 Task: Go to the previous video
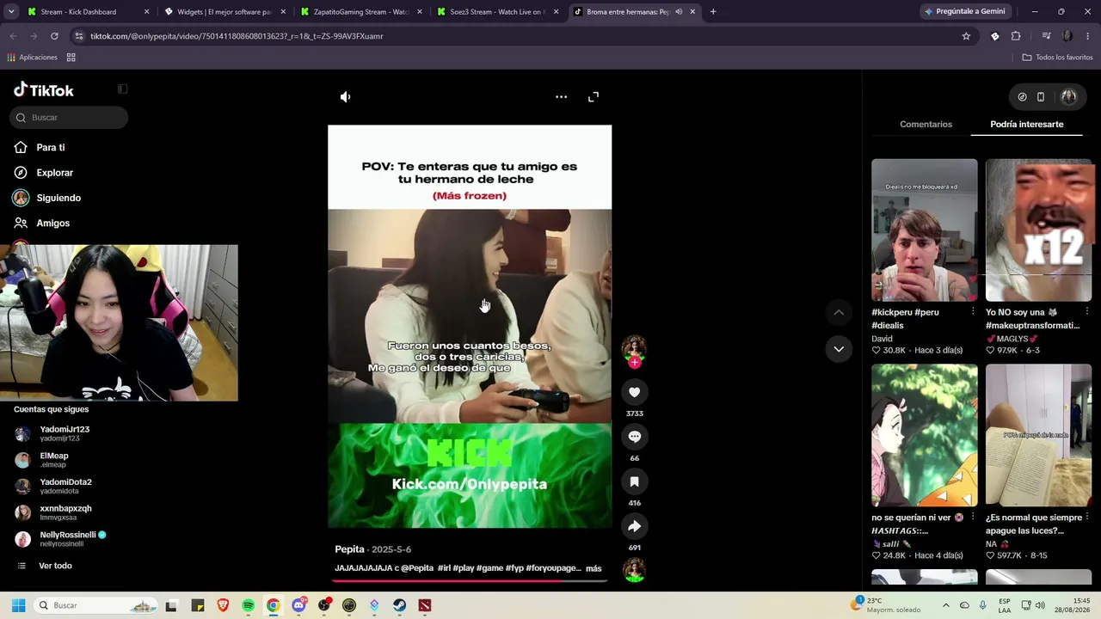point(839,312)
